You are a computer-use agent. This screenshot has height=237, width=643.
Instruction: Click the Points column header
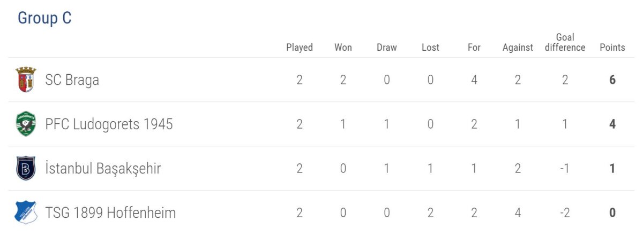(612, 48)
